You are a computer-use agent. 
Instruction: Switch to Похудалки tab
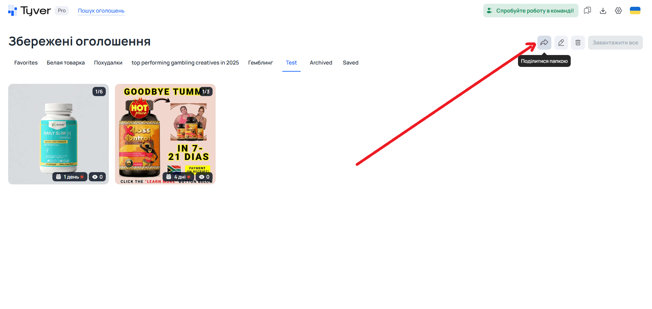pyautogui.click(x=108, y=62)
